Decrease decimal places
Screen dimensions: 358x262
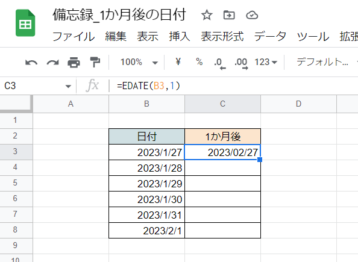[x=220, y=63]
